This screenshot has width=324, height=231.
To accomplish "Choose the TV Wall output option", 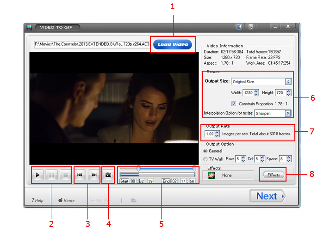I will (x=206, y=158).
